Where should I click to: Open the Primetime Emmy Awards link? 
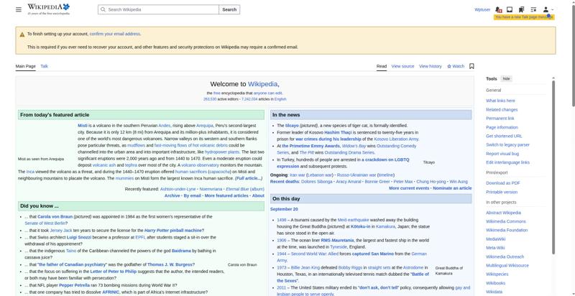coord(311,146)
